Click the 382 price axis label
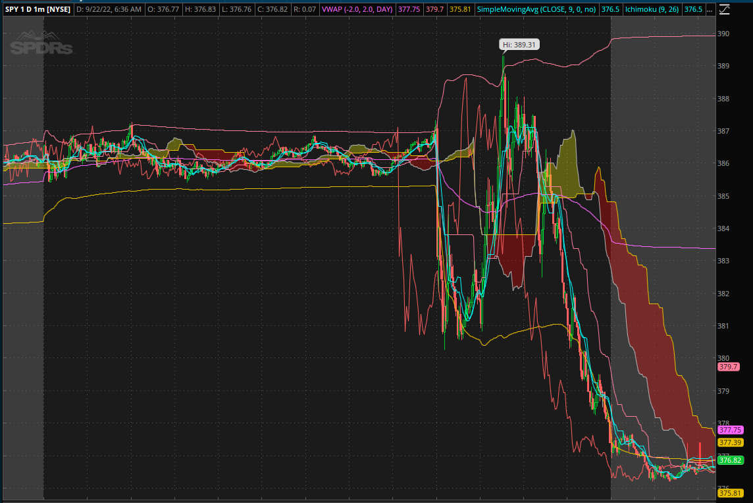This screenshot has width=753, height=503. [723, 293]
